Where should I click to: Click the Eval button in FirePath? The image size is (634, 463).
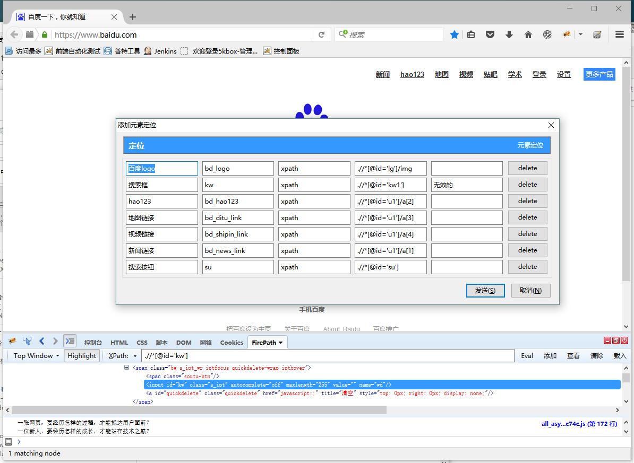click(527, 355)
